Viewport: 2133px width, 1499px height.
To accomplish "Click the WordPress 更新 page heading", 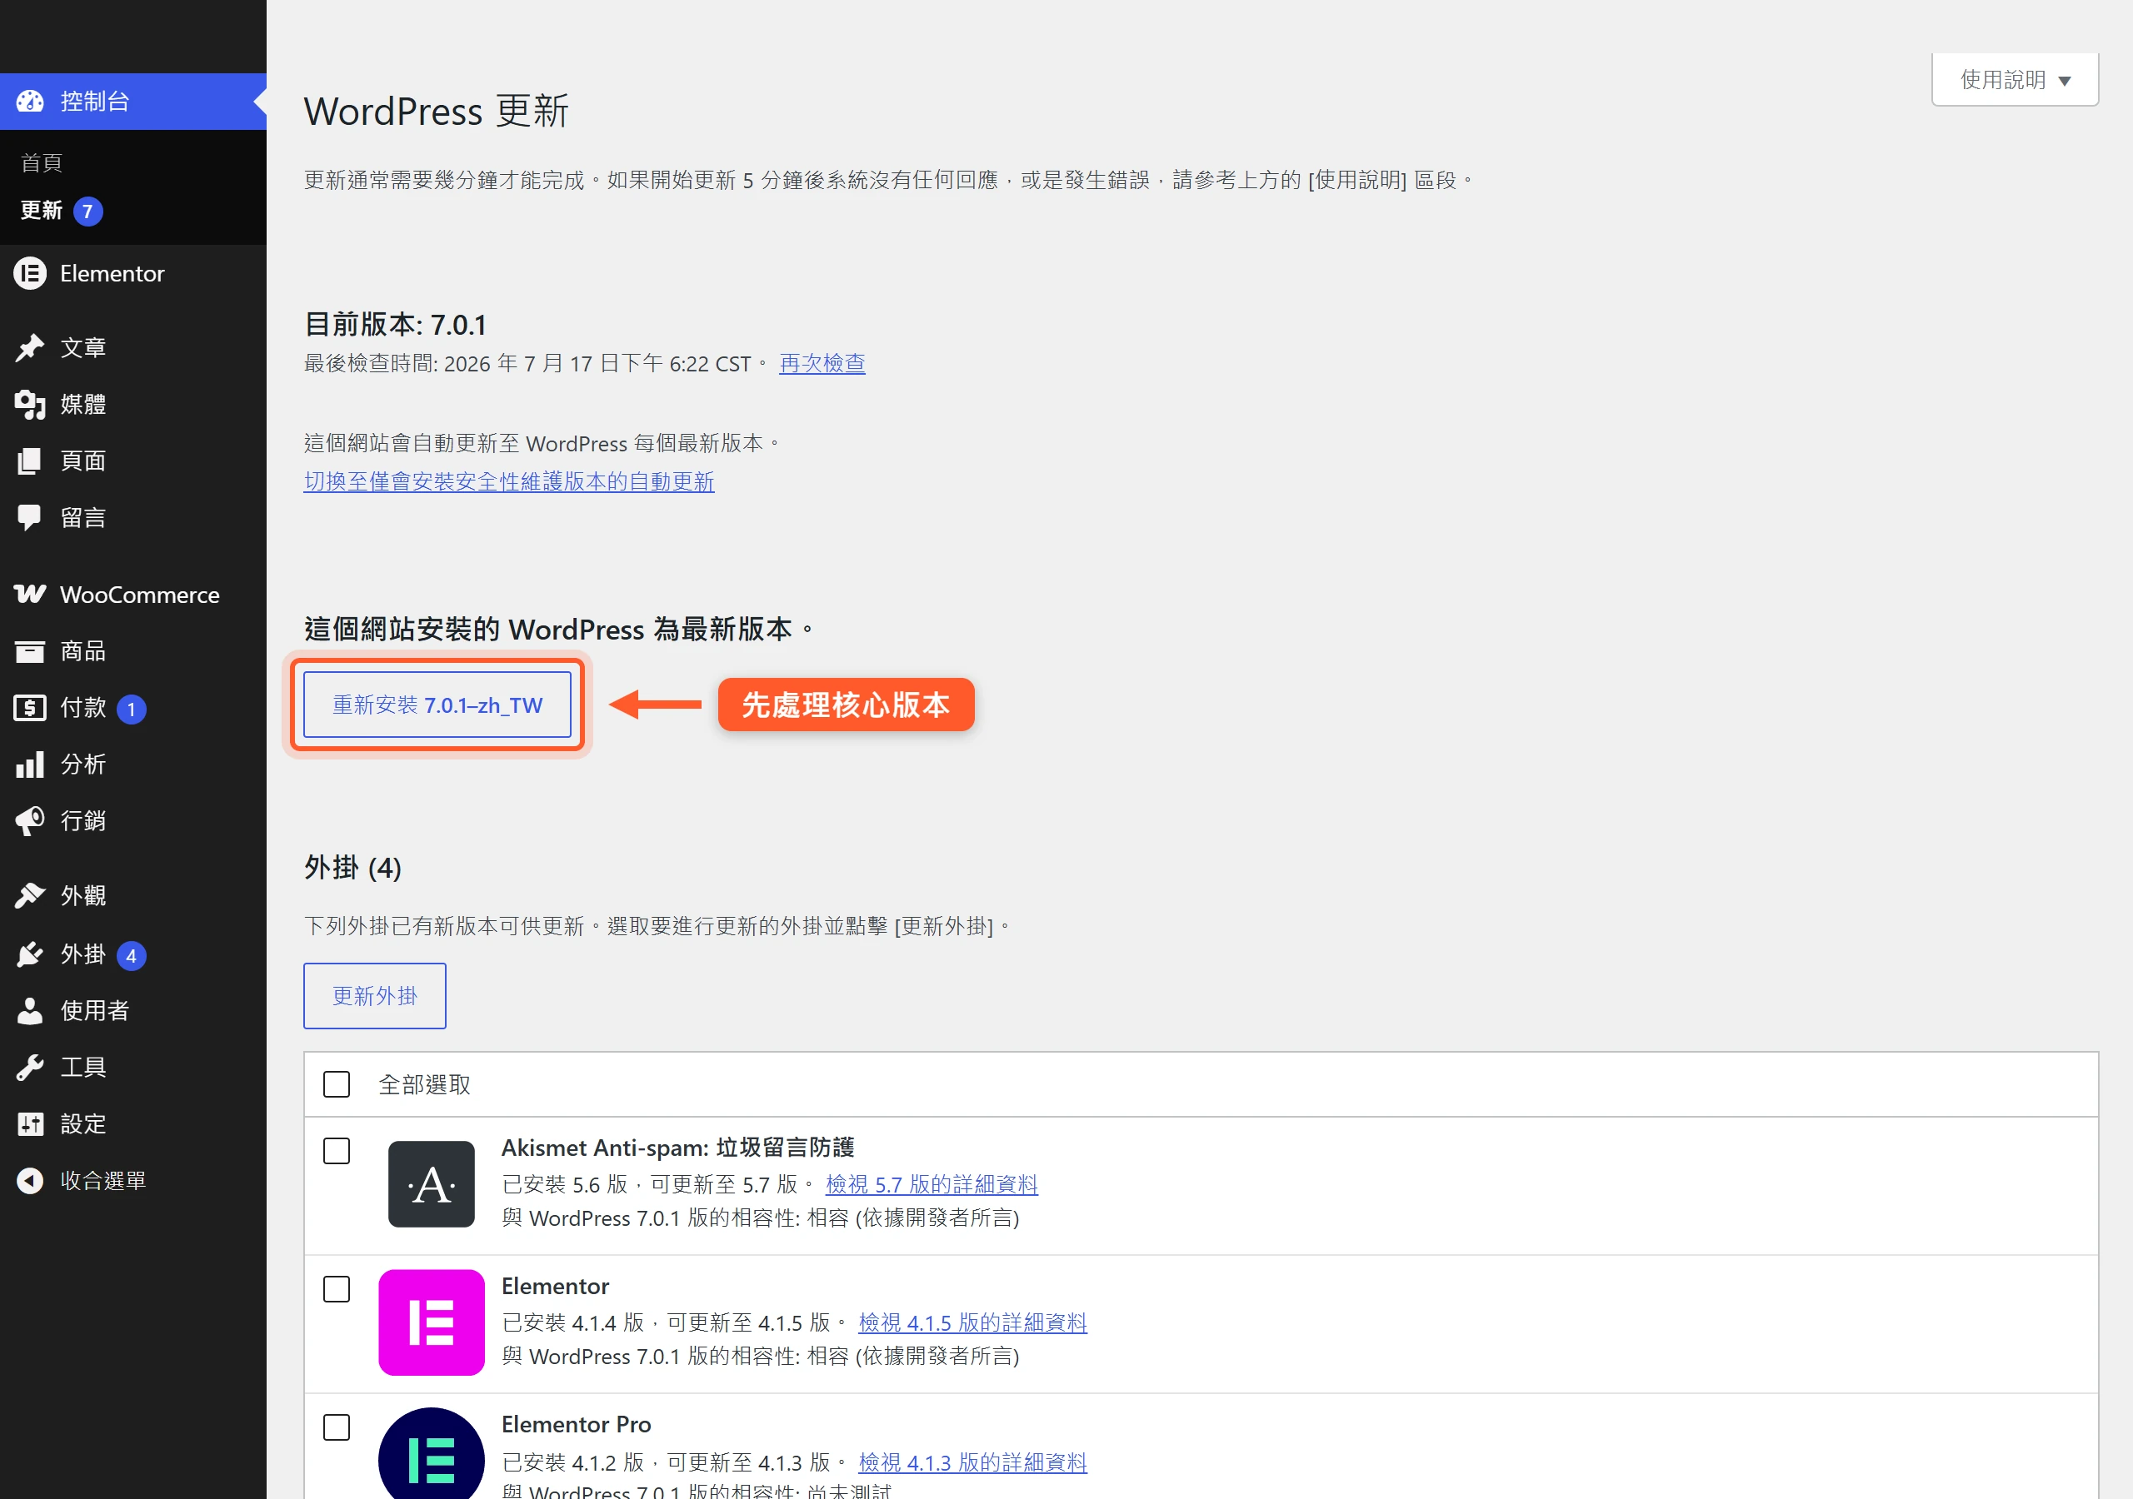I will point(437,112).
